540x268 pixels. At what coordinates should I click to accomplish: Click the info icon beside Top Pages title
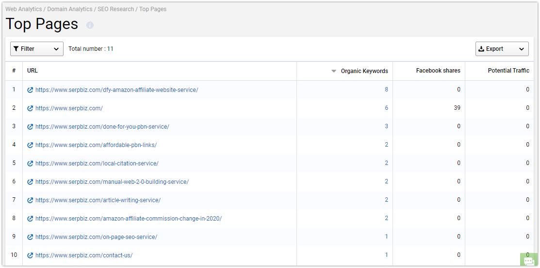pyautogui.click(x=90, y=25)
